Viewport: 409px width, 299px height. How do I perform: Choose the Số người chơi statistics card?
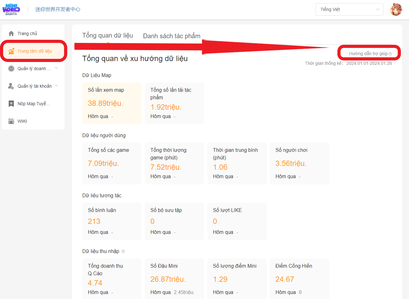pyautogui.click(x=299, y=163)
